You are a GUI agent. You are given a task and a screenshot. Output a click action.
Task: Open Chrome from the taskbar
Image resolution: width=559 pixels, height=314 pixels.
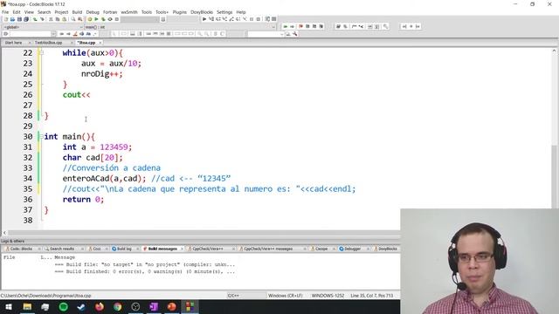[117, 307]
